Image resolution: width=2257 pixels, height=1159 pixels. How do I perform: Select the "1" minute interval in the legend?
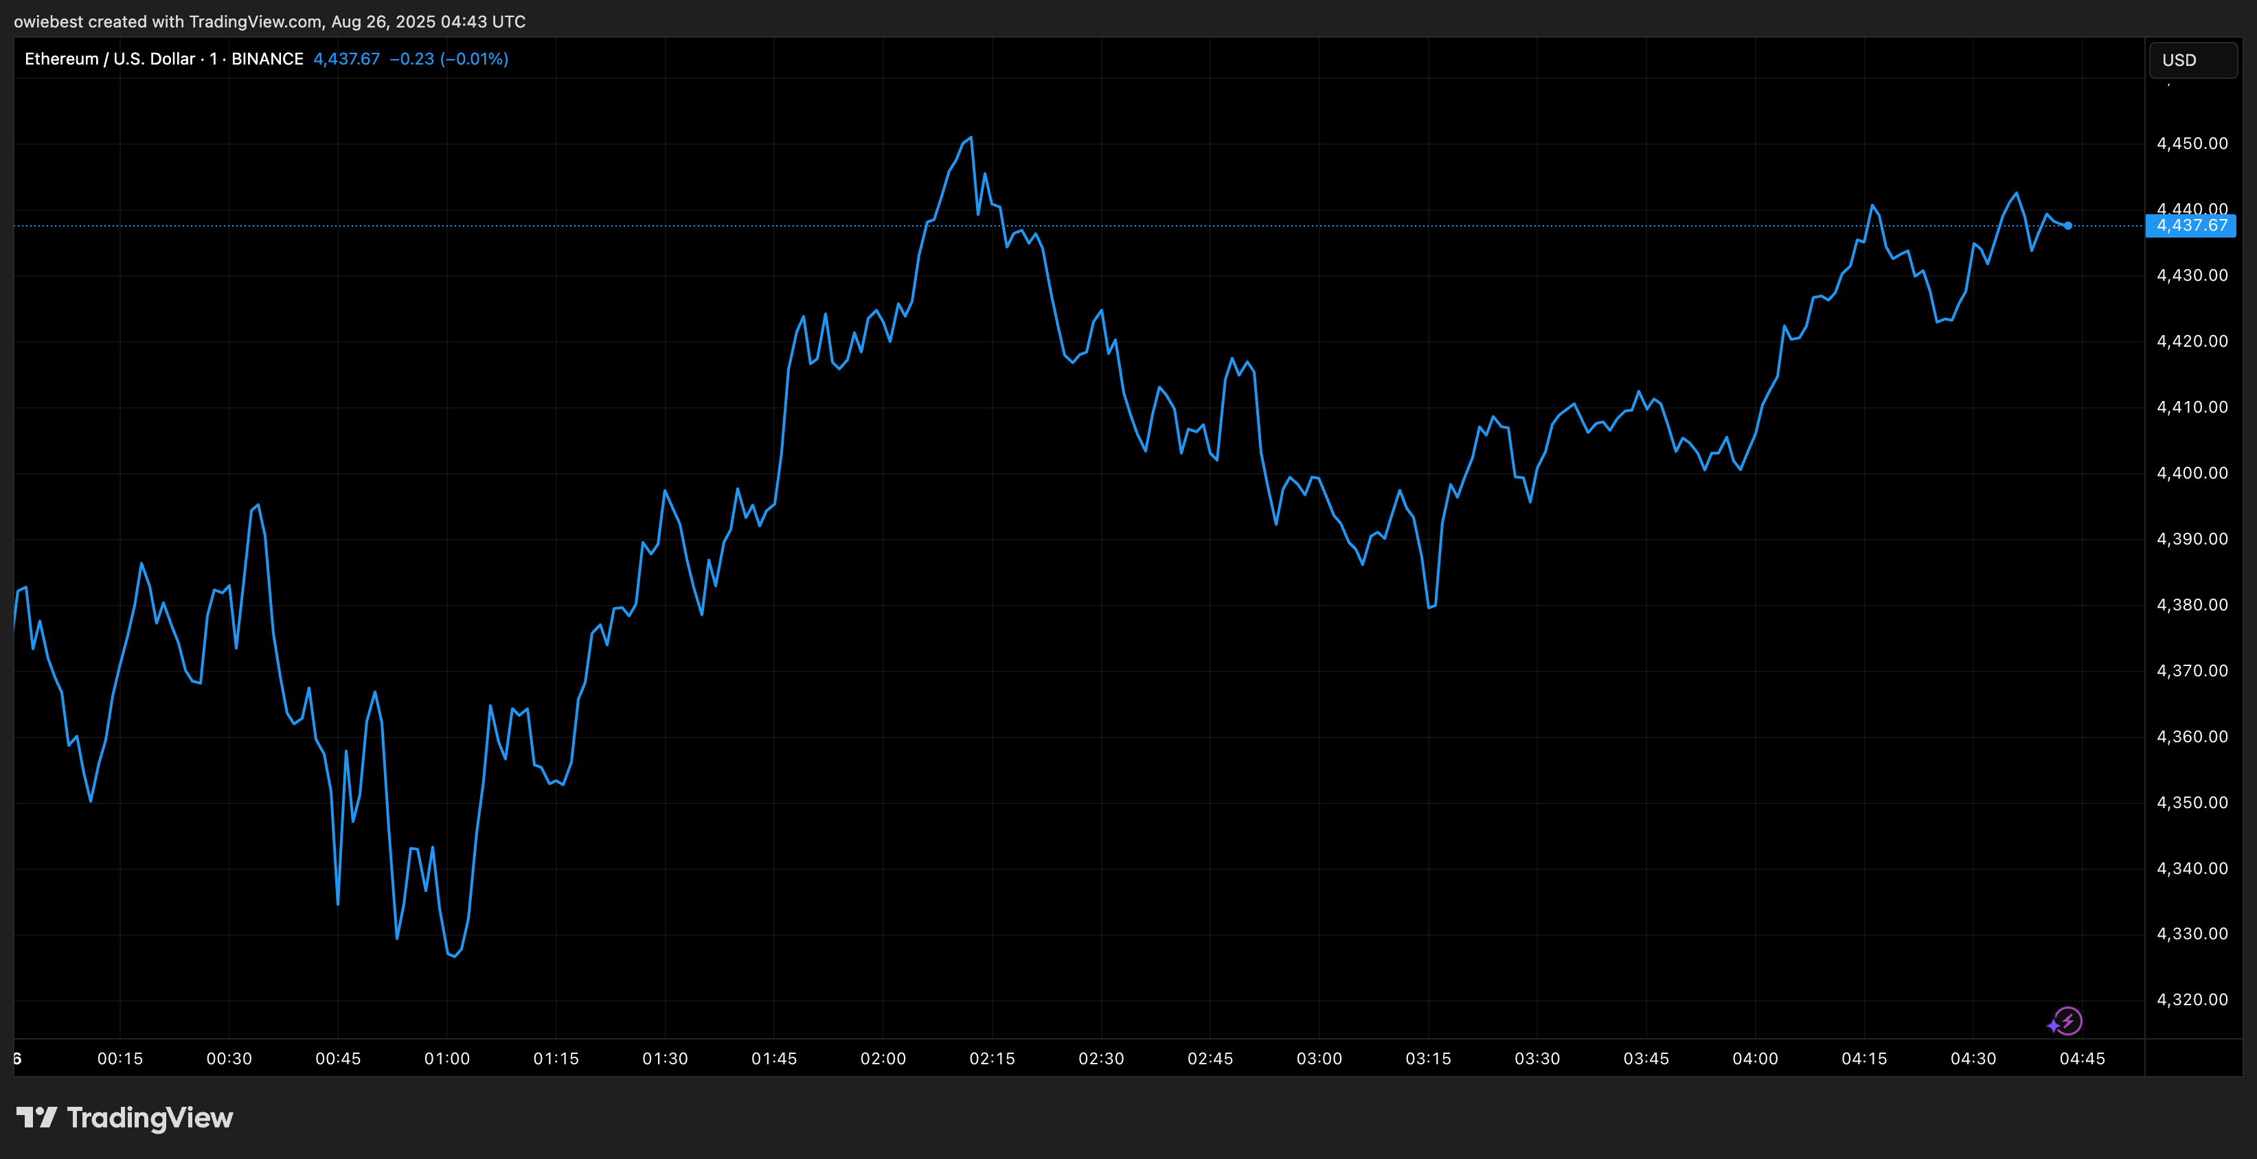pyautogui.click(x=210, y=58)
